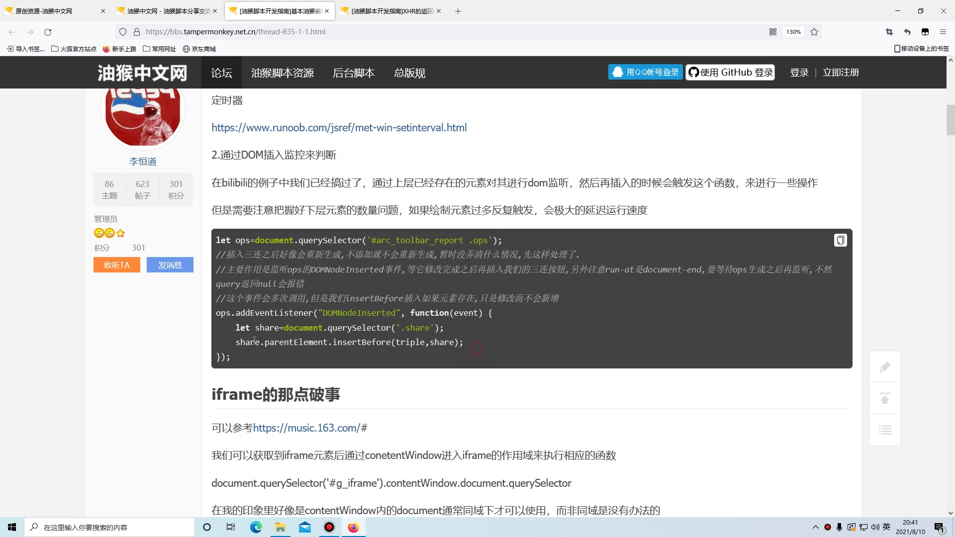Image resolution: width=955 pixels, height=537 pixels.
Task: Open Microsoft Edge from the taskbar
Action: tap(256, 527)
